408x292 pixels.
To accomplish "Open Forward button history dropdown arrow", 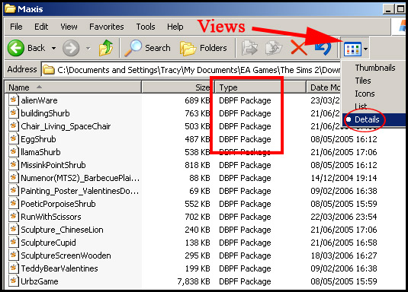I will [88, 48].
